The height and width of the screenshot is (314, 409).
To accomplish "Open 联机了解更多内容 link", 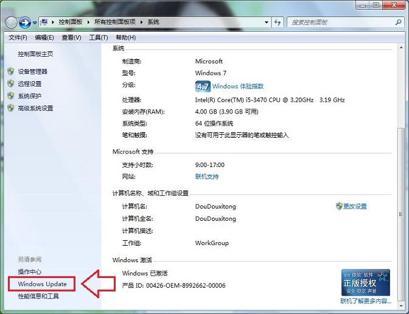I will click(x=366, y=301).
